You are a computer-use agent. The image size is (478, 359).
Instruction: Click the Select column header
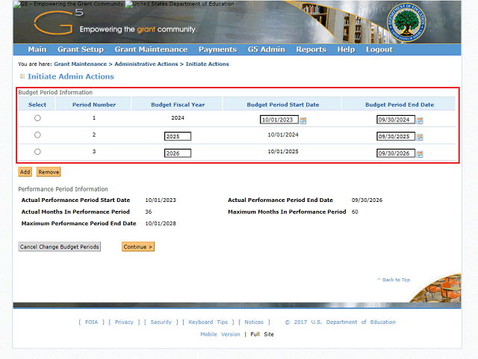pos(37,105)
